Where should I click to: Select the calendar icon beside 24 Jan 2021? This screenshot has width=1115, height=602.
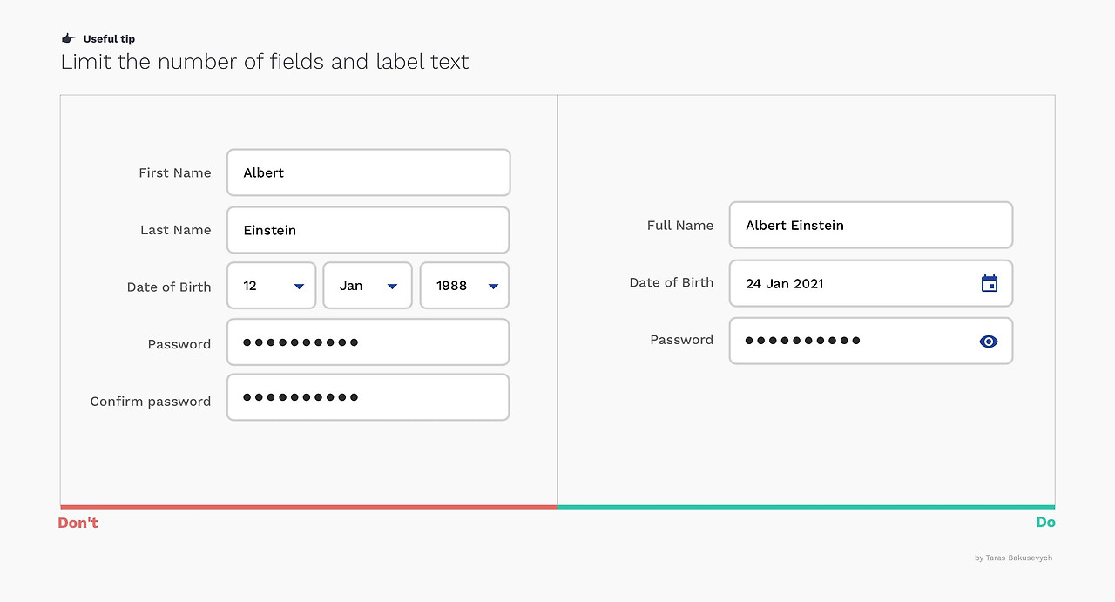point(989,283)
